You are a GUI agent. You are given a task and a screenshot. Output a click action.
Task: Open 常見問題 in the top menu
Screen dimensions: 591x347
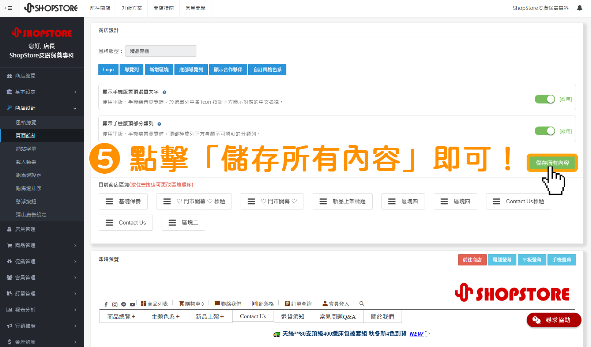pos(195,8)
